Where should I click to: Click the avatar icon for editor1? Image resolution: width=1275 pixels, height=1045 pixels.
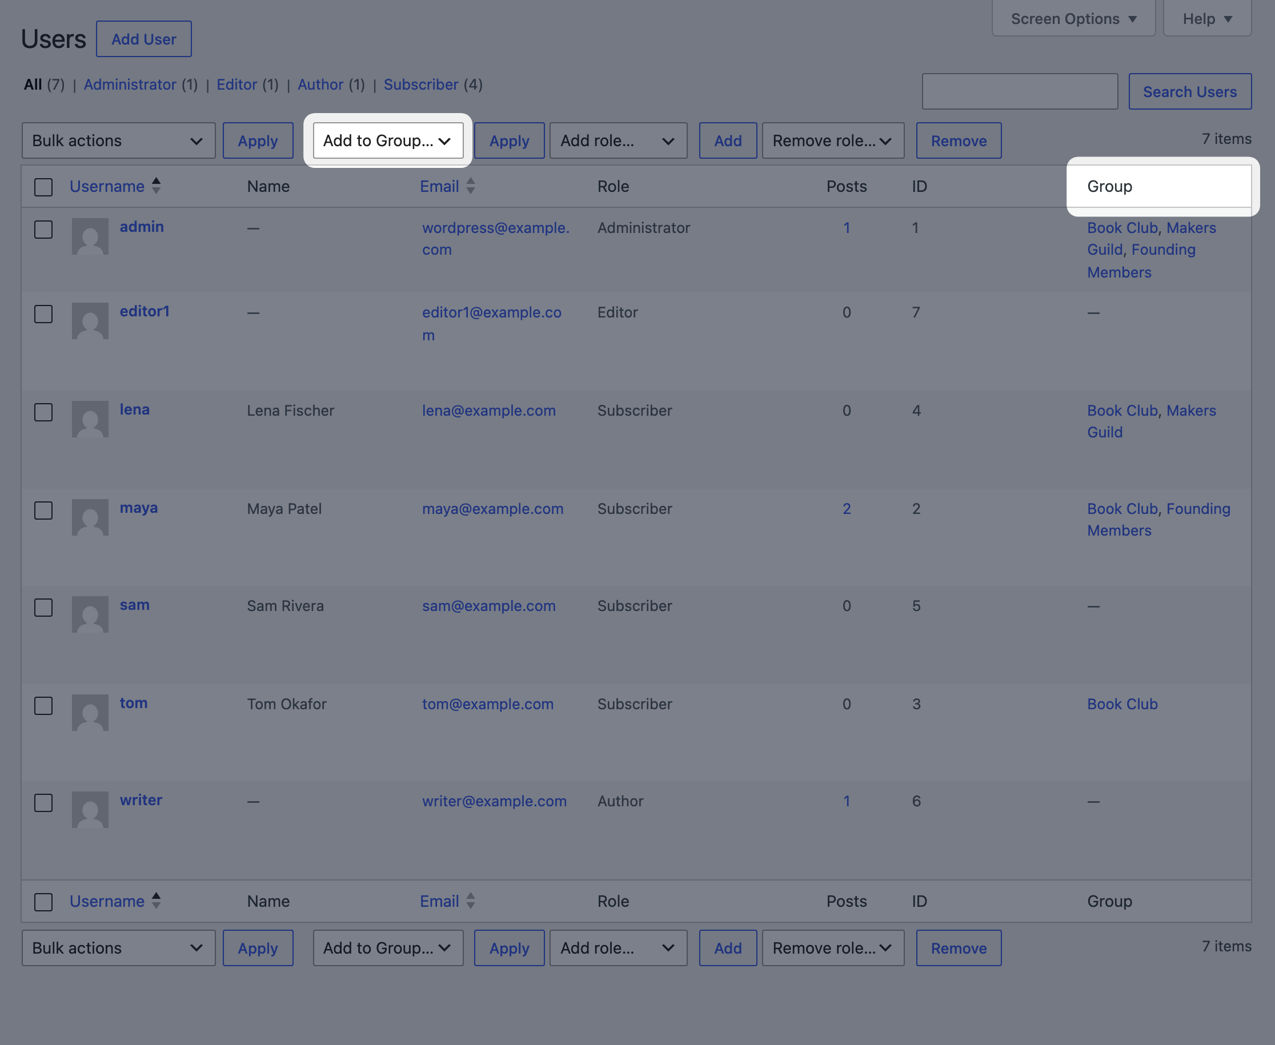90,321
